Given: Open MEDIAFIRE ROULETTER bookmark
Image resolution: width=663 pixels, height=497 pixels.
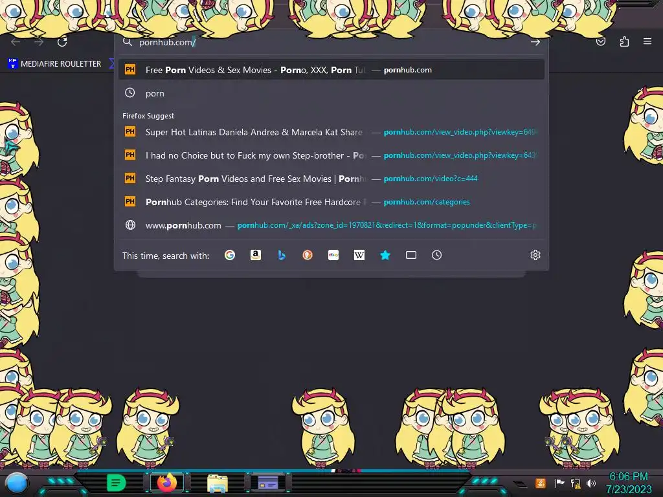Looking at the screenshot, I should [x=54, y=64].
